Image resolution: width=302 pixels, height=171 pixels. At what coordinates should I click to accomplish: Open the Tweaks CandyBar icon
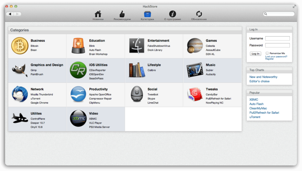pos(195,94)
